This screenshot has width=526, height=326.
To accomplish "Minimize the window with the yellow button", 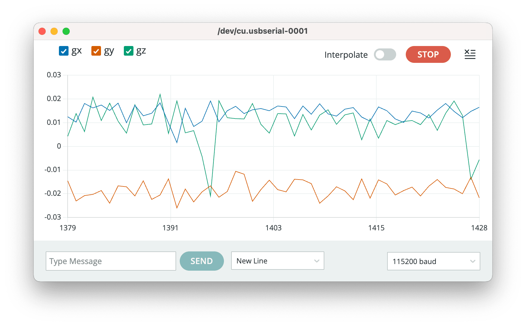I will (x=54, y=31).
